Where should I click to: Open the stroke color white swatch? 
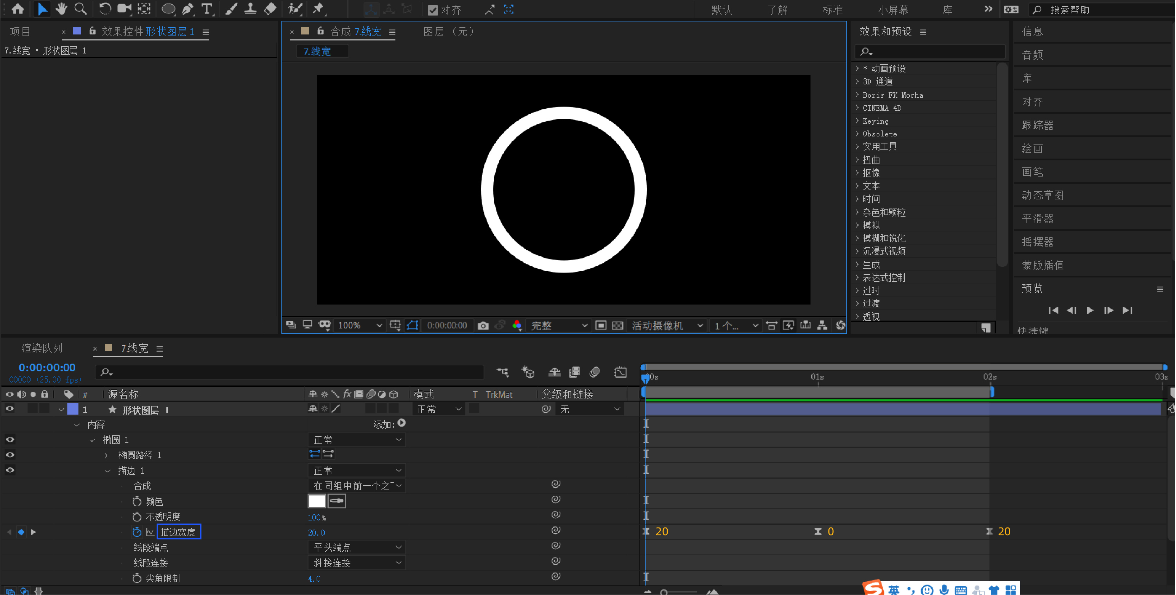pyautogui.click(x=316, y=501)
